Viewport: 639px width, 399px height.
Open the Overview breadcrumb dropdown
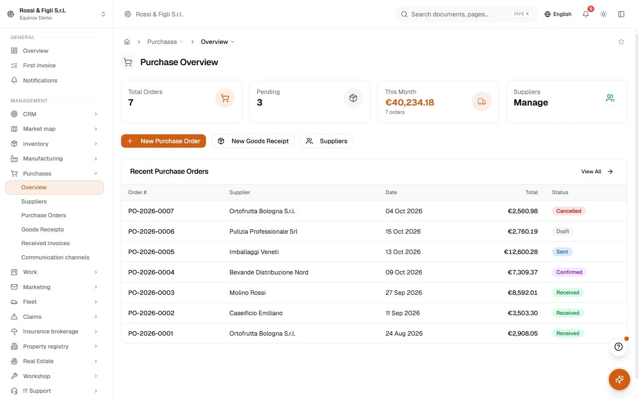tap(217, 42)
